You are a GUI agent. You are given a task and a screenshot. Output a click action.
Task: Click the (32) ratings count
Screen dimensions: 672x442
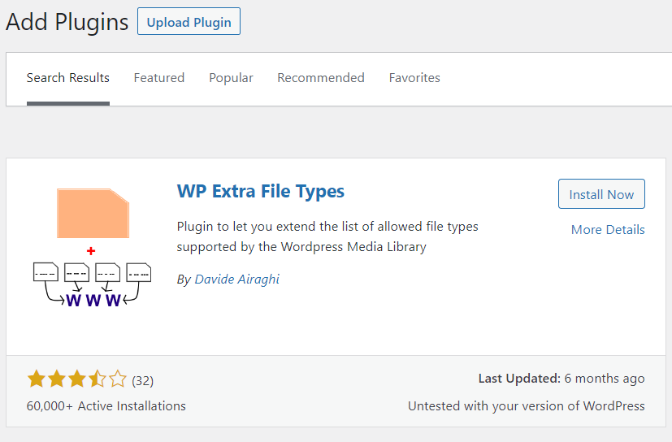click(143, 381)
